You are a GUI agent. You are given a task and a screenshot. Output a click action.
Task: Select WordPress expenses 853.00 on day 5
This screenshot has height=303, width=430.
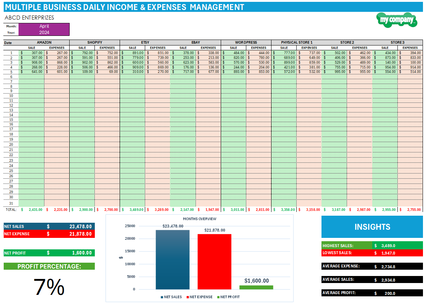coord(259,72)
